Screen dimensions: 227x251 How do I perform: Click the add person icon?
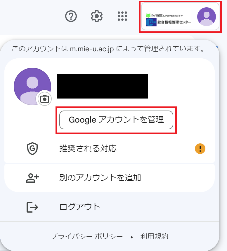tap(32, 178)
